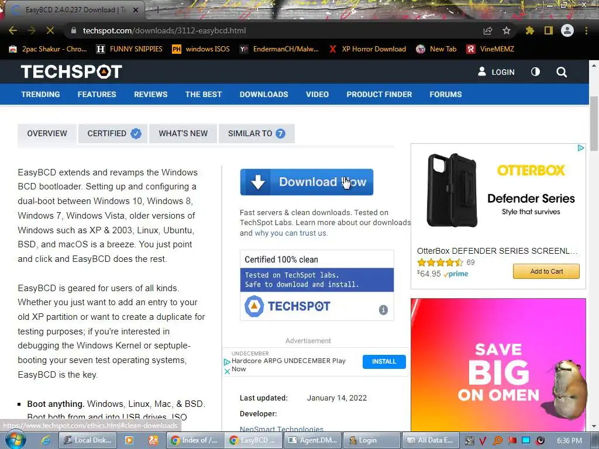The width and height of the screenshot is (599, 449).
Task: Click the red V icon in the system tray
Action: click(x=483, y=441)
